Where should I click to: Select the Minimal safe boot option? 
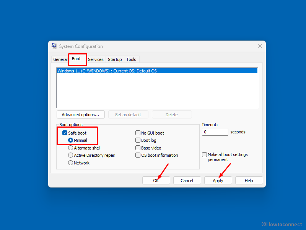[x=70, y=140]
